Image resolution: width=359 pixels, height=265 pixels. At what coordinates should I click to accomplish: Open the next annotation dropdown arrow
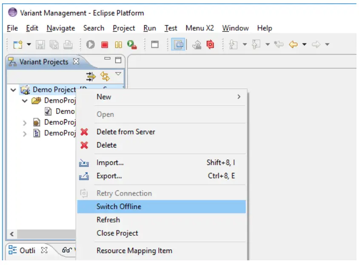[245, 44]
